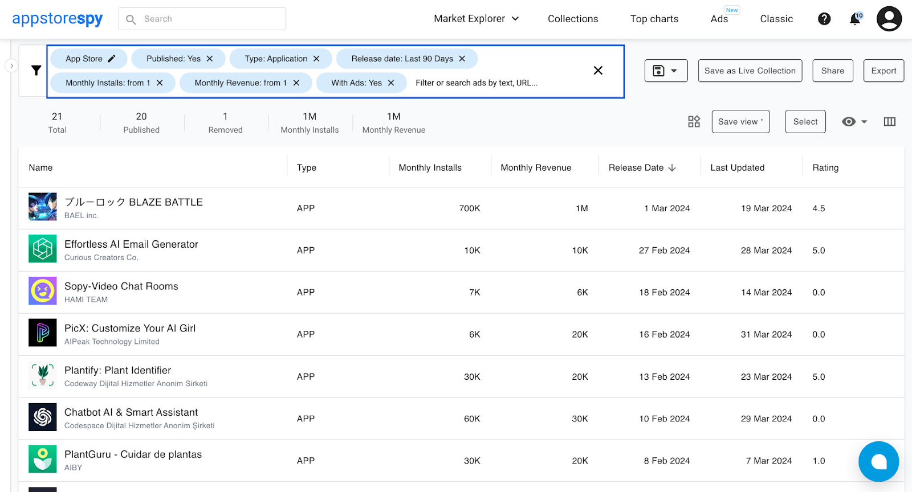Remove the Monthly Revenue filter
The height and width of the screenshot is (492, 912).
pos(296,83)
